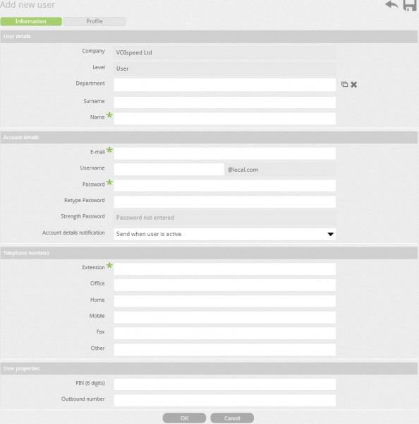The image size is (419, 424).
Task: Click the '@local.com' domain text
Action: click(243, 170)
